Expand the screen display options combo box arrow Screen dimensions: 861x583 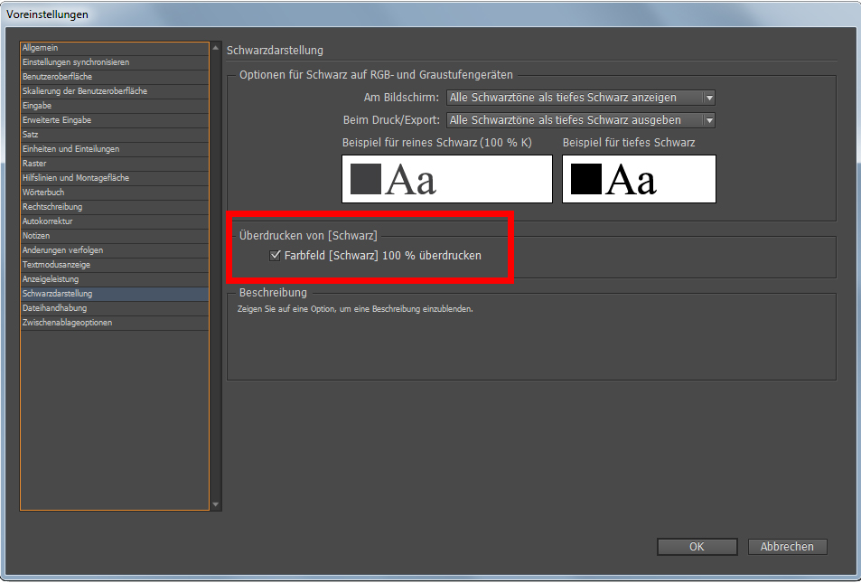click(710, 98)
